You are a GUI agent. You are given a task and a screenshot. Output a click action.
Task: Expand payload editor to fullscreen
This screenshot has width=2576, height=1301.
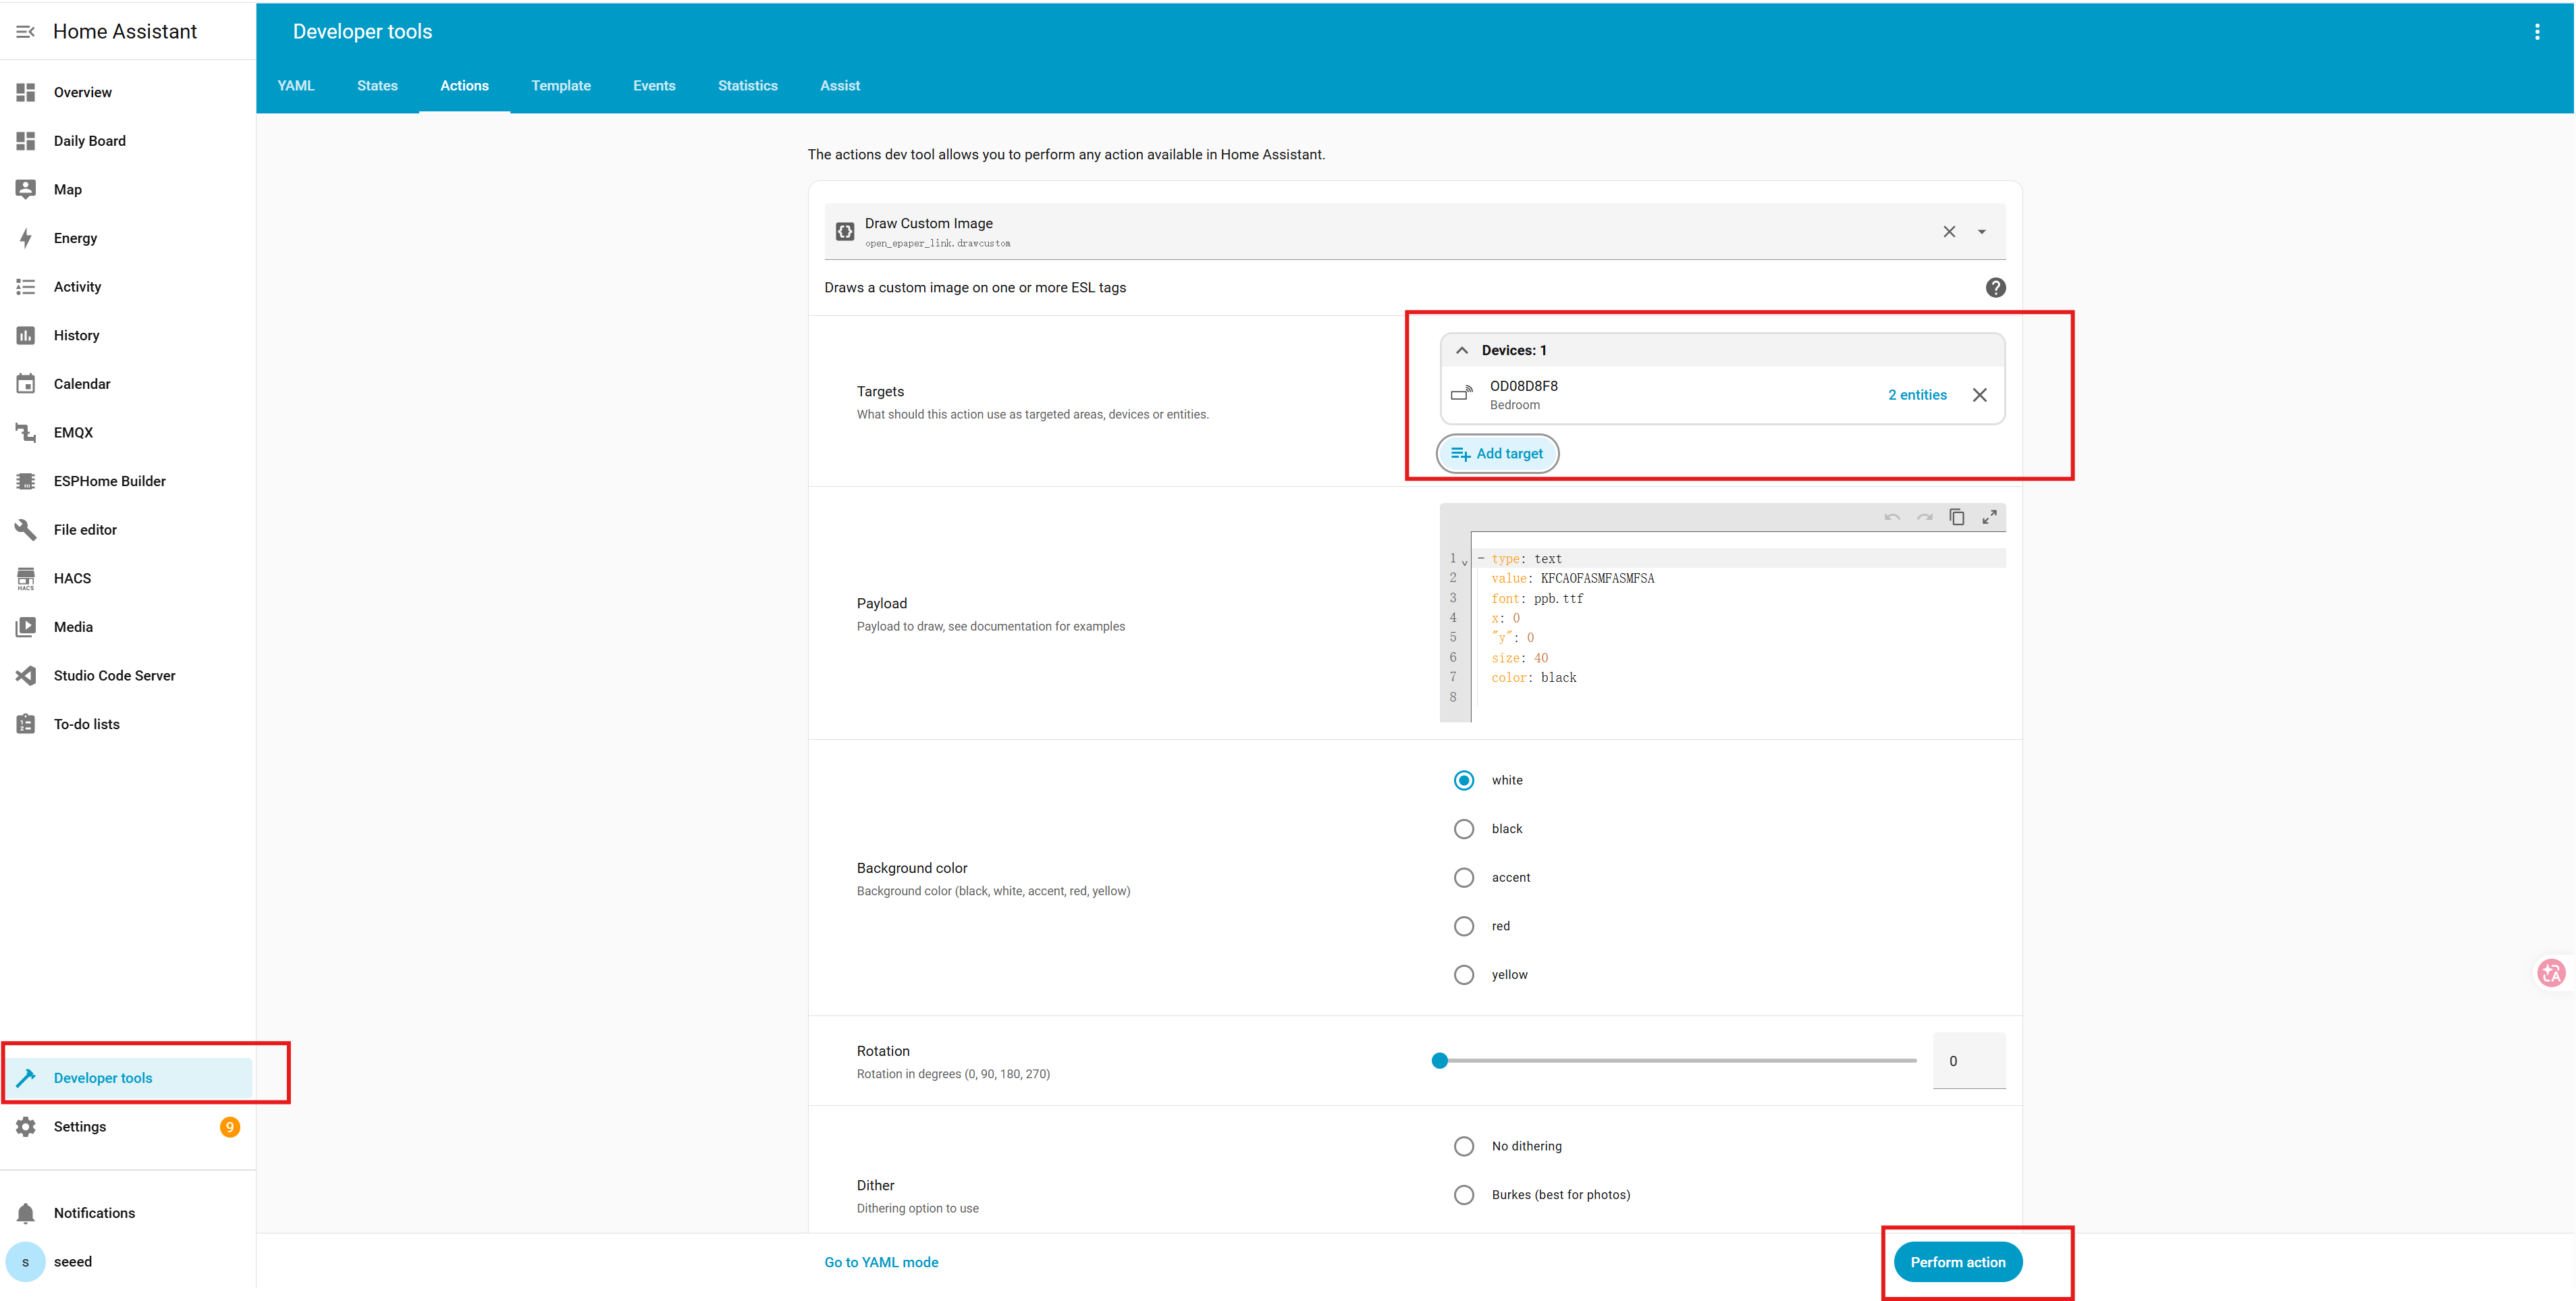[x=1989, y=517]
